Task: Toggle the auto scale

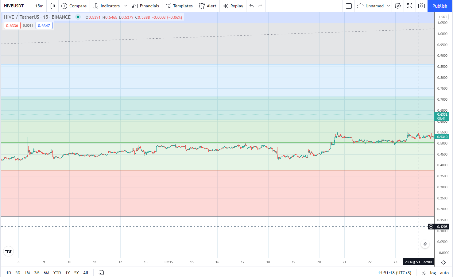Action: [x=444, y=273]
